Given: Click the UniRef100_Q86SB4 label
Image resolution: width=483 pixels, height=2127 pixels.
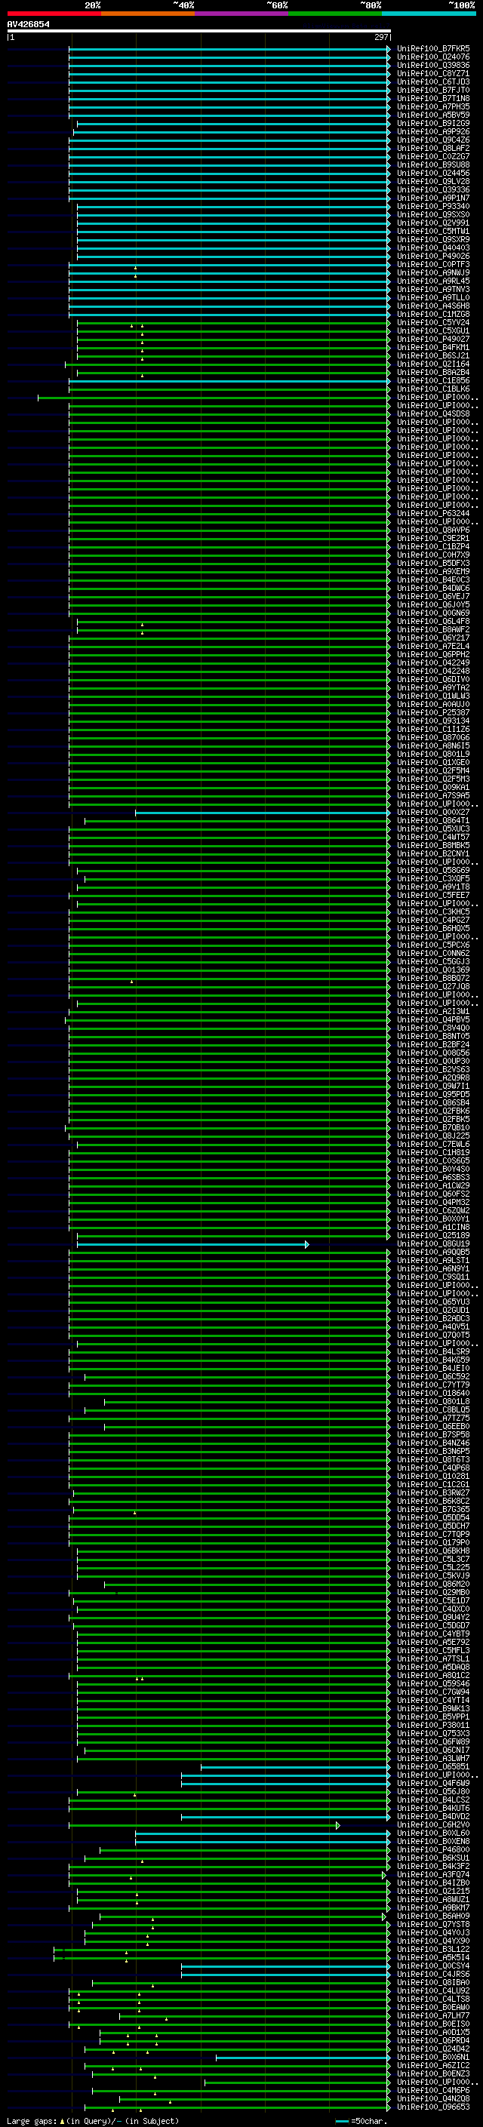Looking at the screenshot, I should pos(433,1102).
